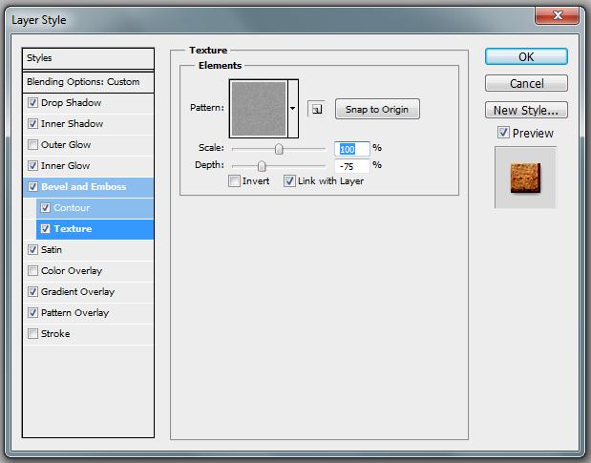Select Bevel and Emboss settings
This screenshot has width=591, height=463.
(84, 187)
